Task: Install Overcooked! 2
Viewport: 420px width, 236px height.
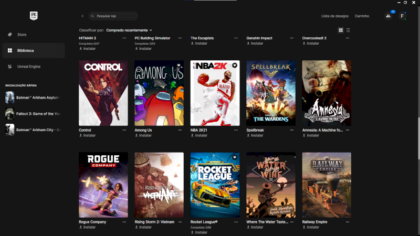Action: click(x=311, y=44)
